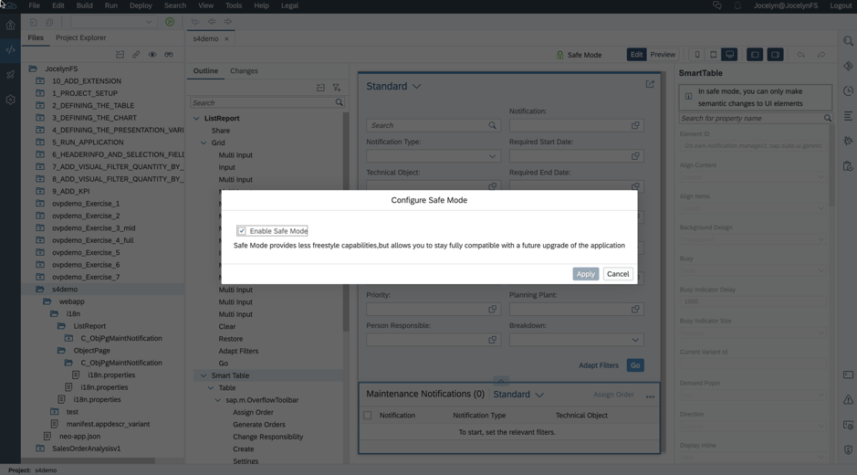The height and width of the screenshot is (475, 857).
Task: Click the green Safe Mode lock icon
Action: (x=559, y=55)
